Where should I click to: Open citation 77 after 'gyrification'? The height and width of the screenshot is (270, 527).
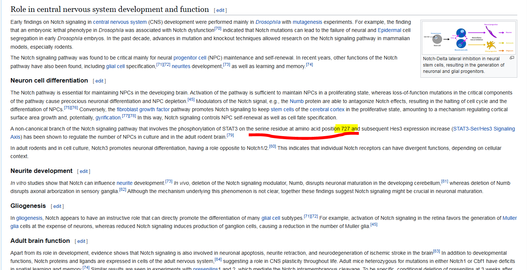point(126,116)
